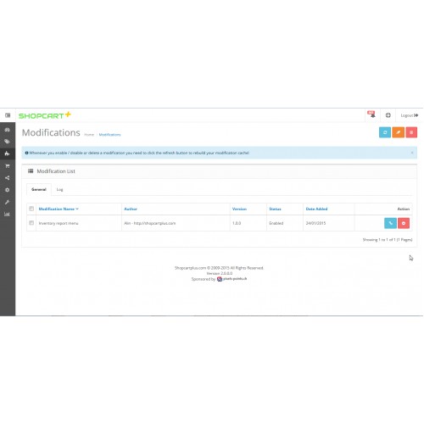Open the Catalog tags sidebar icon

click(8, 142)
